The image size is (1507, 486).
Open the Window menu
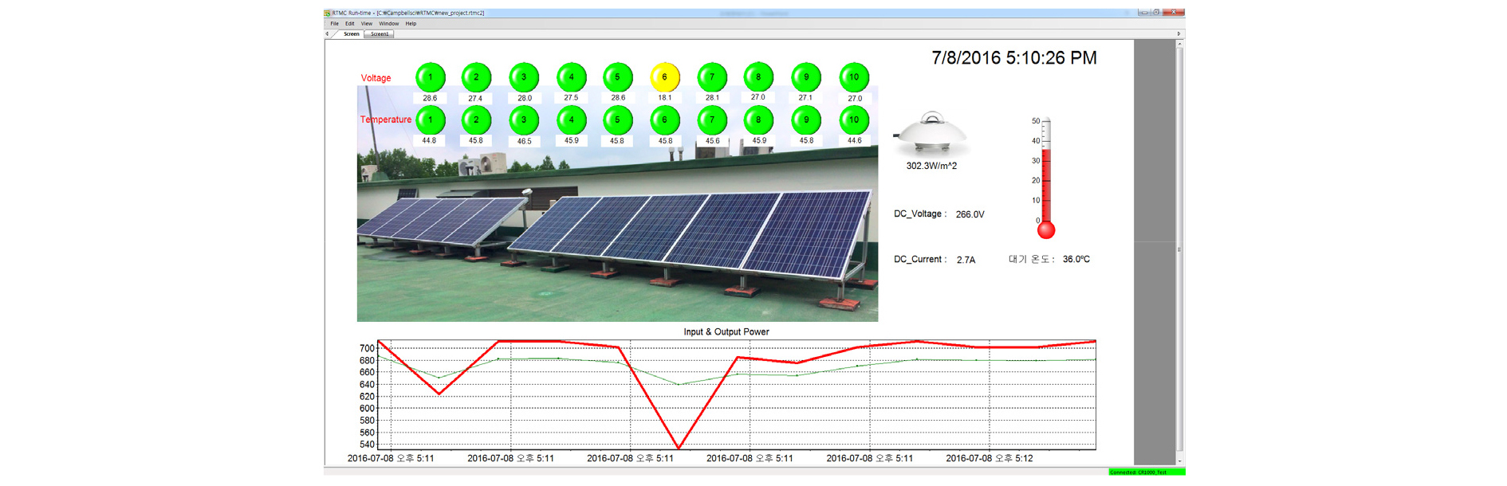(388, 24)
